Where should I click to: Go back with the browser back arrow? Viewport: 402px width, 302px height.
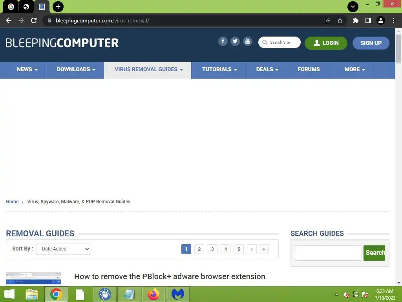tap(9, 20)
